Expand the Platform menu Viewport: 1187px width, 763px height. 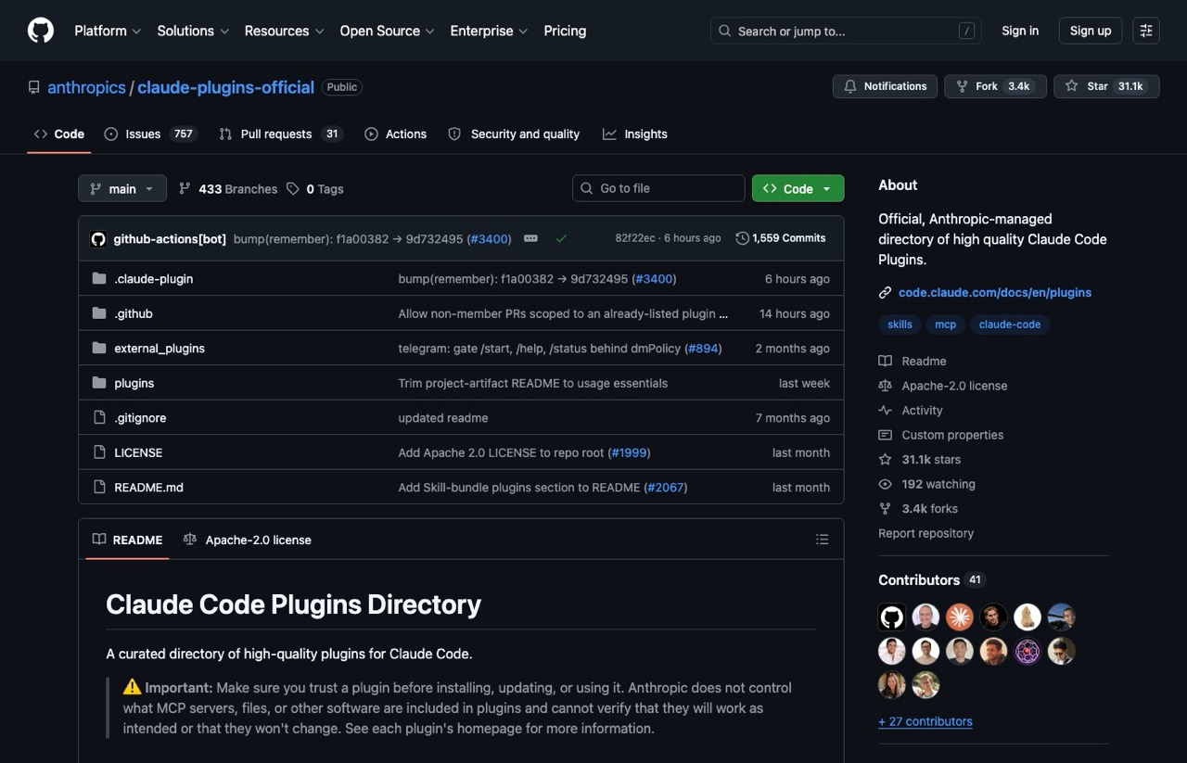(x=108, y=31)
